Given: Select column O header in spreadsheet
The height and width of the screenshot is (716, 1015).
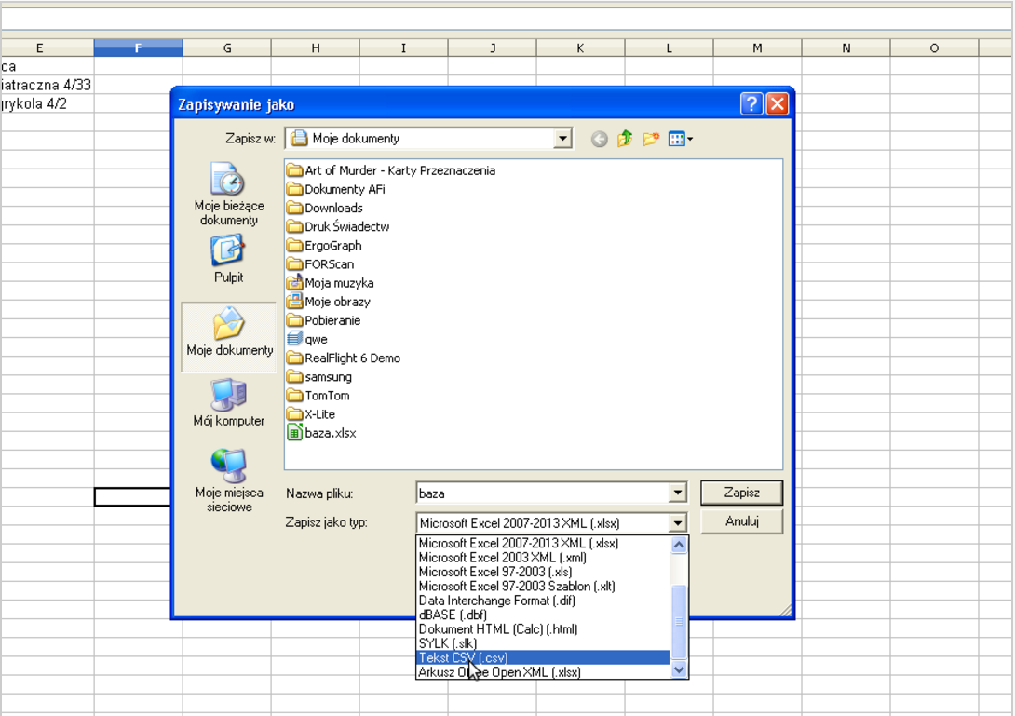Looking at the screenshot, I should [934, 47].
